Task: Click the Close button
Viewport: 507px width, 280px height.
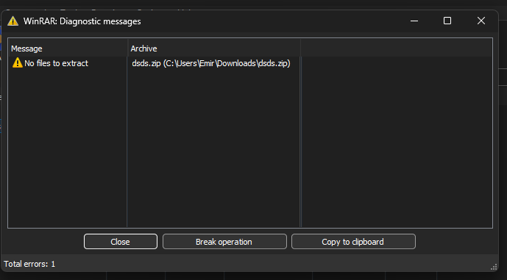Action: [x=120, y=242]
